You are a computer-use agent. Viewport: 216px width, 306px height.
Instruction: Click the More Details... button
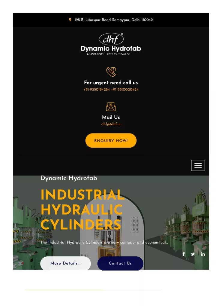[x=65, y=263]
